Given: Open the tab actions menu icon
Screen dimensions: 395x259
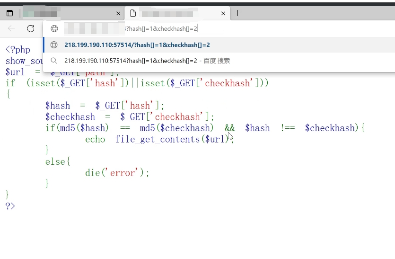Looking at the screenshot, I should coord(9,13).
